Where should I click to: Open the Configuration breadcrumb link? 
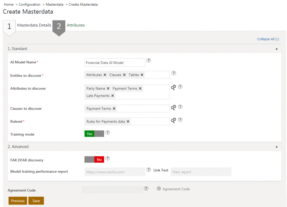29,4
